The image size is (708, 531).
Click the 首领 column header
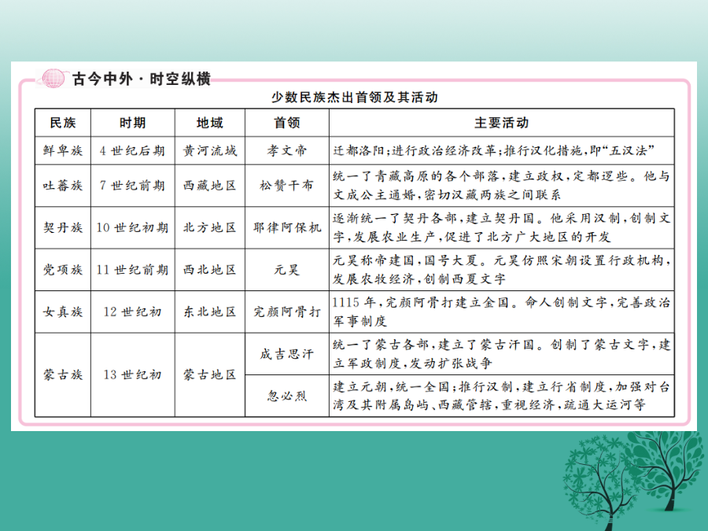coord(287,123)
